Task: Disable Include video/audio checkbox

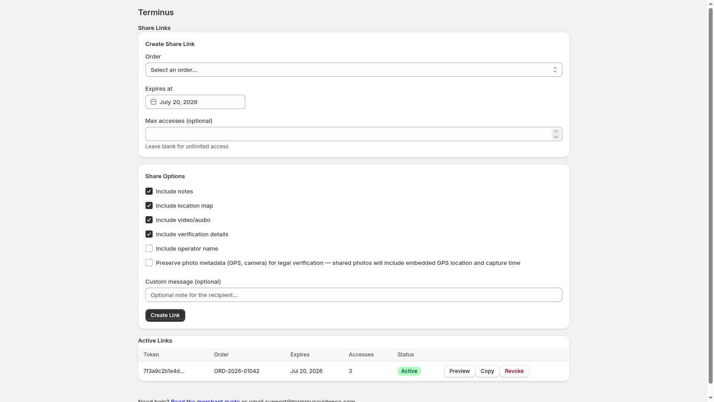Action: 149,220
